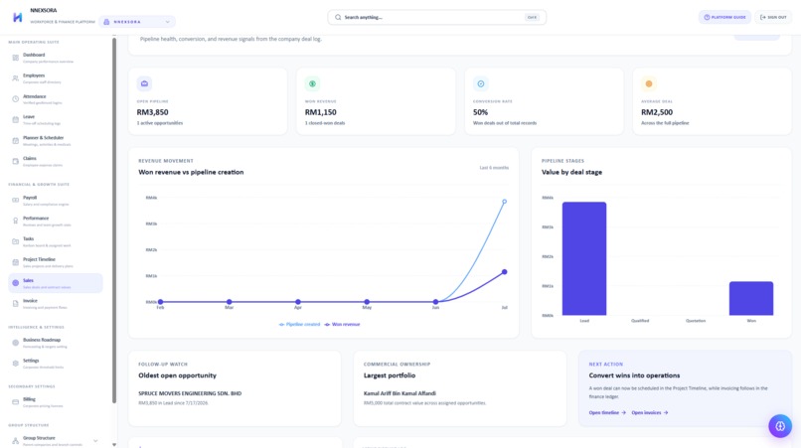Click the floating help compass button
The width and height of the screenshot is (801, 448).
780,426
